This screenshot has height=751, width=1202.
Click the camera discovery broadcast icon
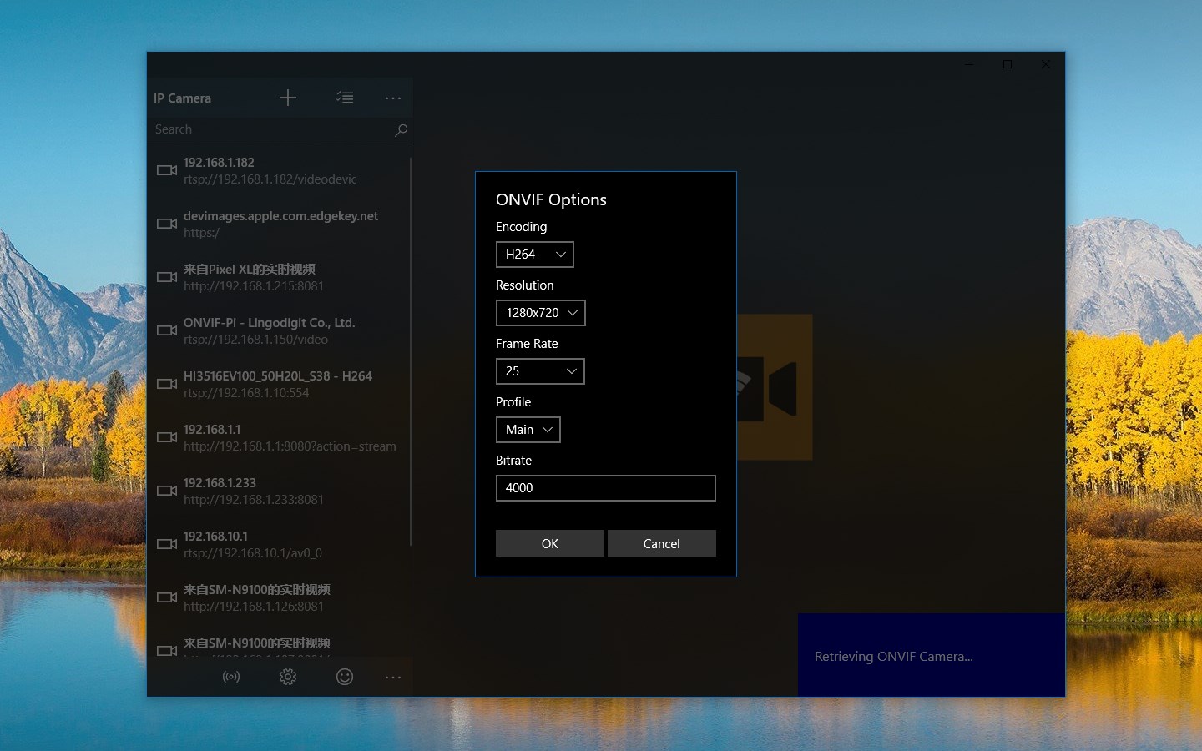click(231, 677)
